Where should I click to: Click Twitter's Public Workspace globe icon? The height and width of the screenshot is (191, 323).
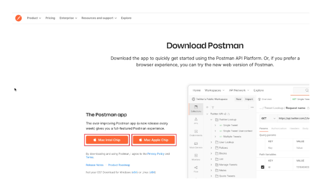(x=193, y=99)
